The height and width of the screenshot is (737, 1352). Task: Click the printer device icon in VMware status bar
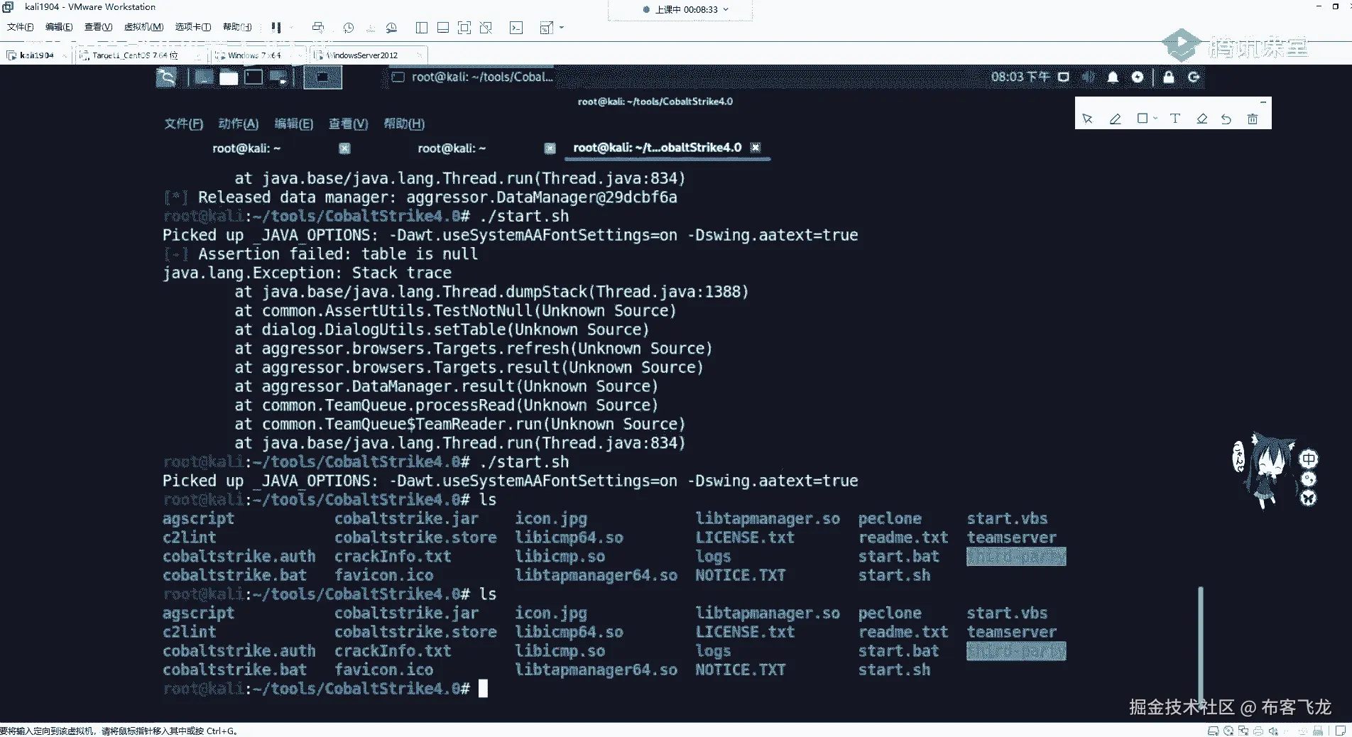(1258, 731)
